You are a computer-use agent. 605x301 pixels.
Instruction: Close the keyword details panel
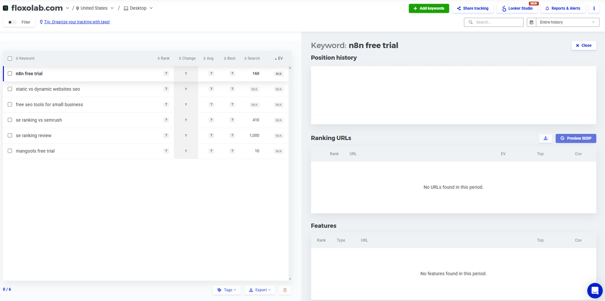pyautogui.click(x=584, y=46)
